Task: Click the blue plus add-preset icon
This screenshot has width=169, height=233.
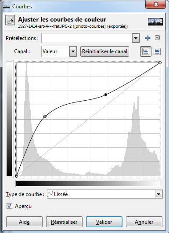Action: (x=147, y=38)
